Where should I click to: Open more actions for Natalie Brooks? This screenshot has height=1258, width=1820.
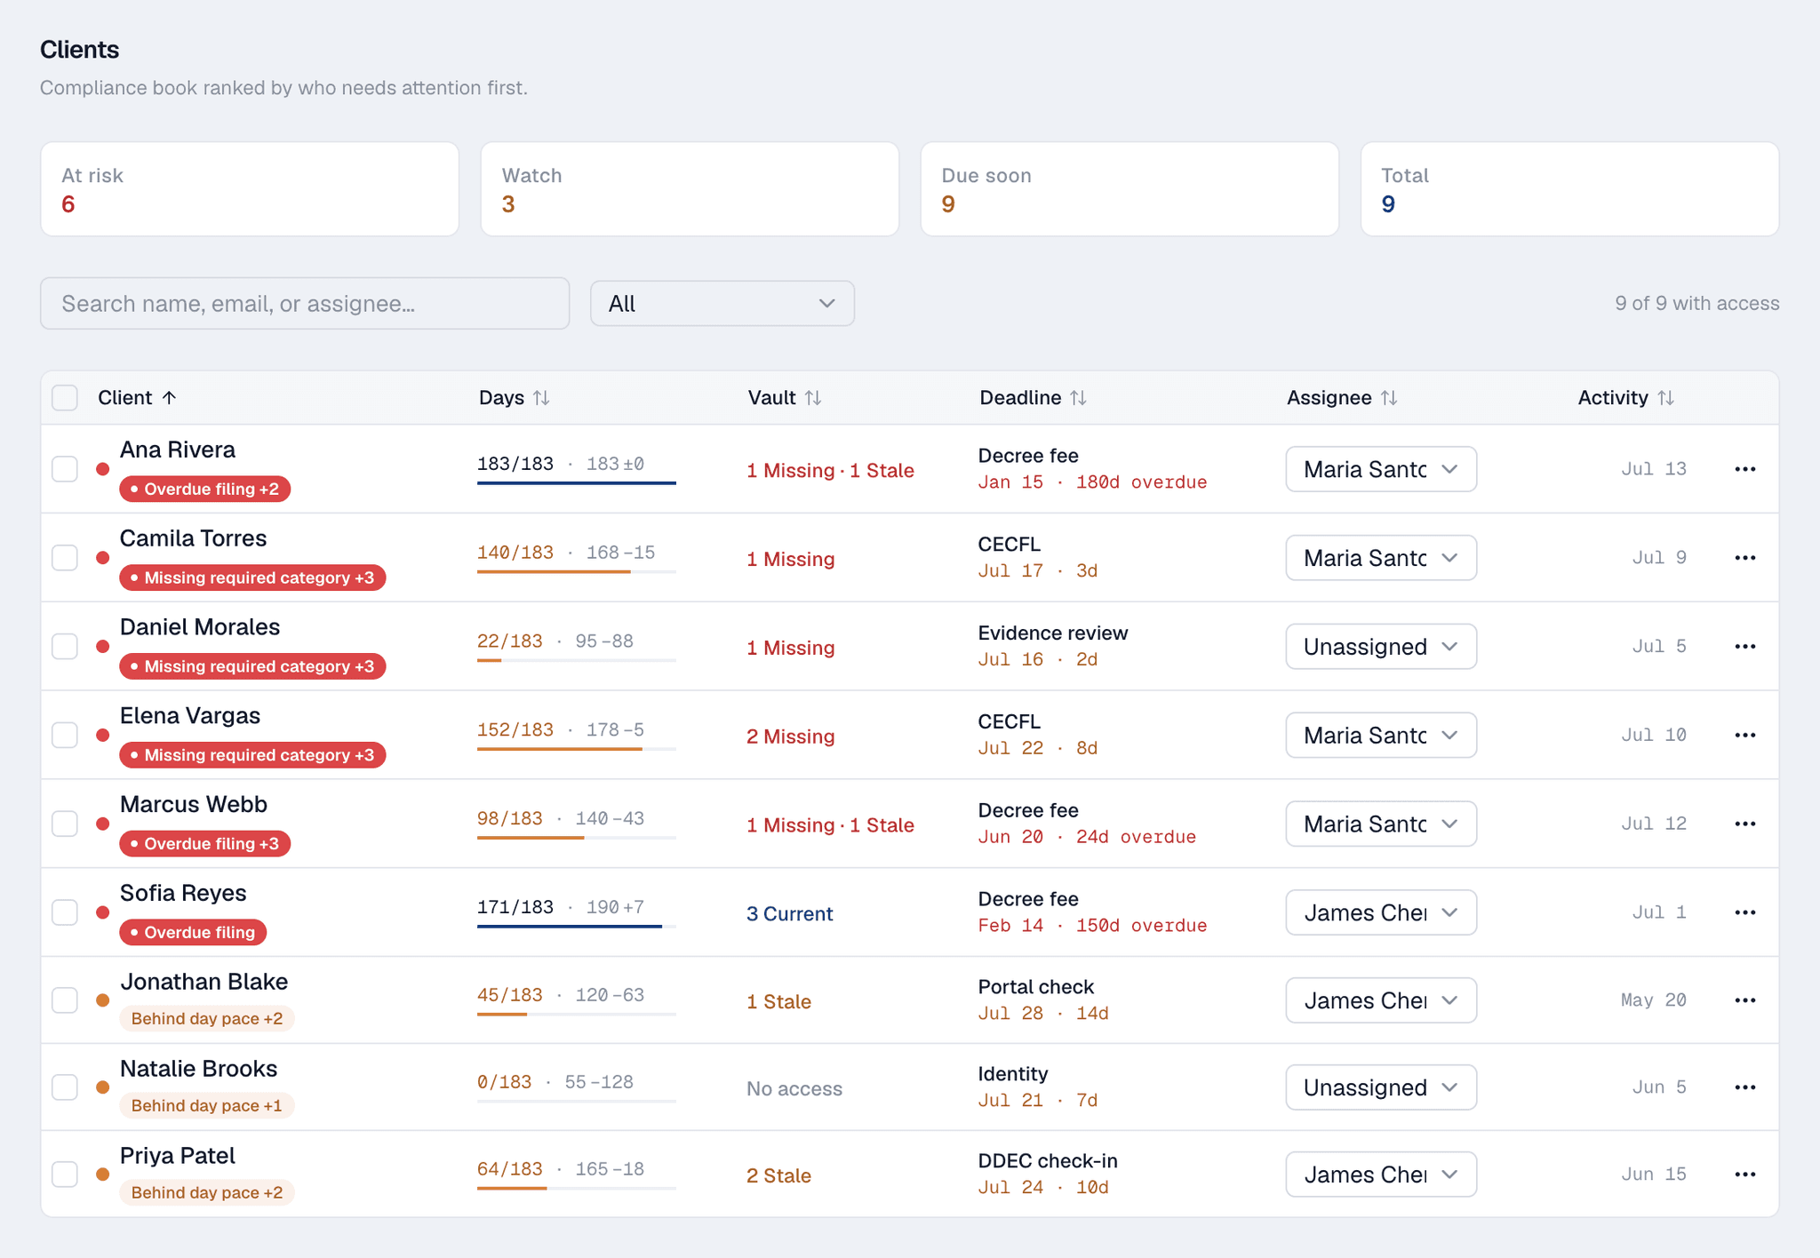tap(1744, 1087)
